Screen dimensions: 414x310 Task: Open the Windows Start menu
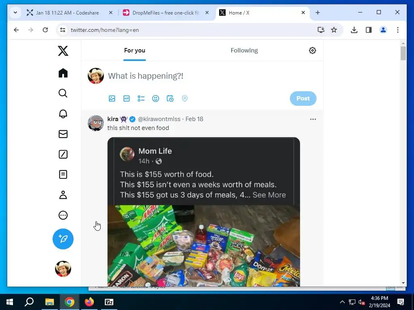point(10,302)
